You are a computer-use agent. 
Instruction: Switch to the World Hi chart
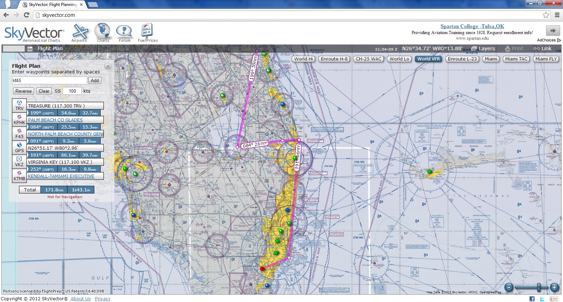click(x=303, y=59)
